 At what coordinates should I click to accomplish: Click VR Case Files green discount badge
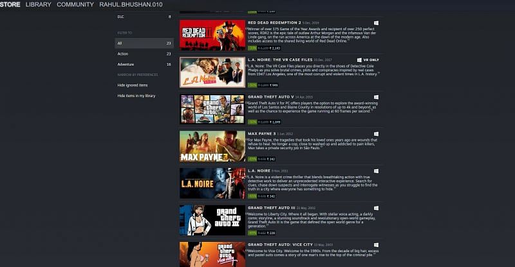pyautogui.click(x=252, y=85)
